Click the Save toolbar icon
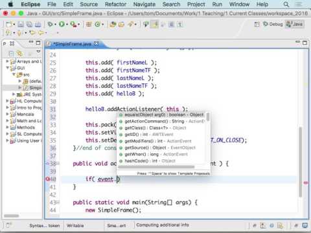This screenshot has height=233, width=311. click(21, 25)
